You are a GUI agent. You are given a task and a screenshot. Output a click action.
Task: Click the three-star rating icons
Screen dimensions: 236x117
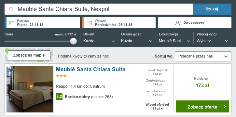(x=61, y=76)
